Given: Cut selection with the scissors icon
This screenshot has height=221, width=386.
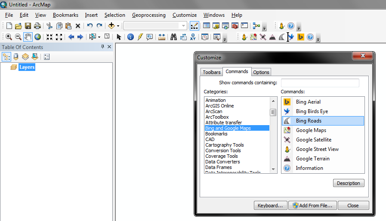Looking at the screenshot, I should pyautogui.click(x=49, y=26).
